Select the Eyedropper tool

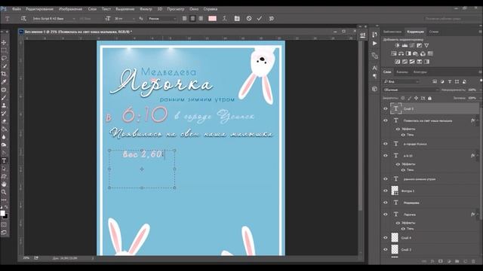pos(4,82)
